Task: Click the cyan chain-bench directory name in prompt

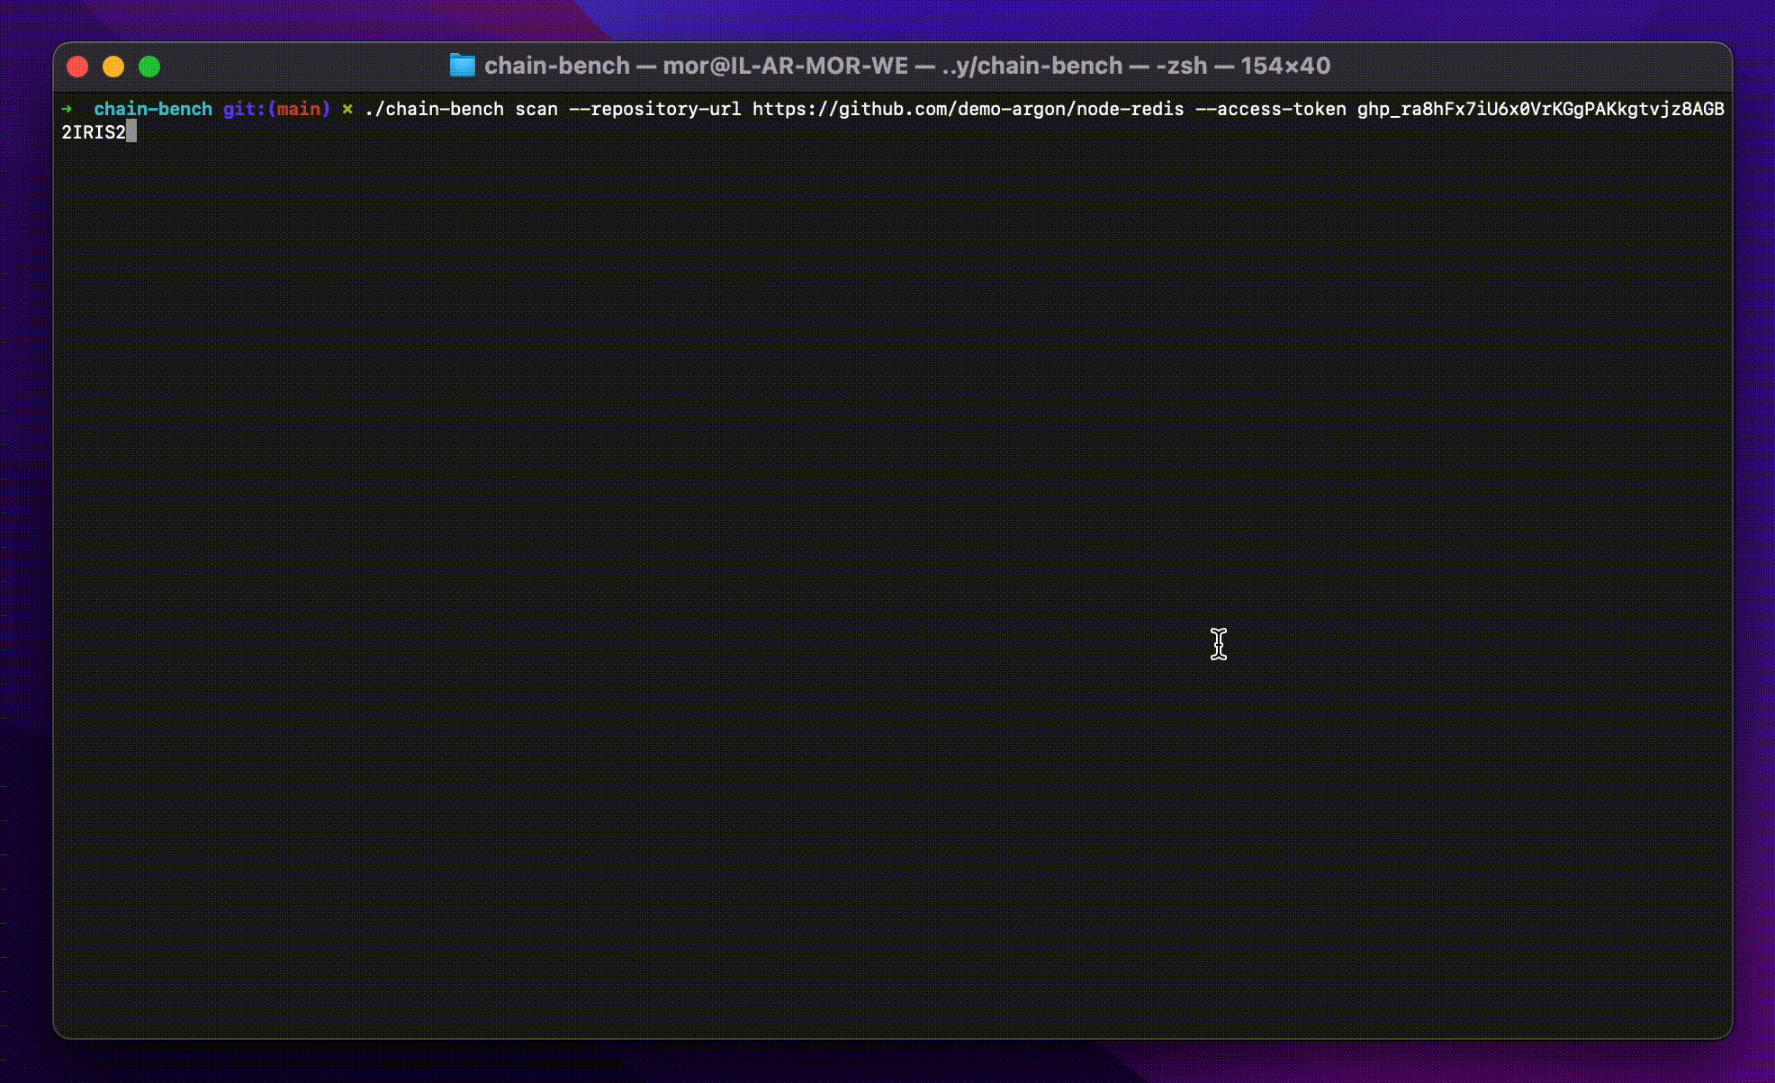Action: pos(152,109)
